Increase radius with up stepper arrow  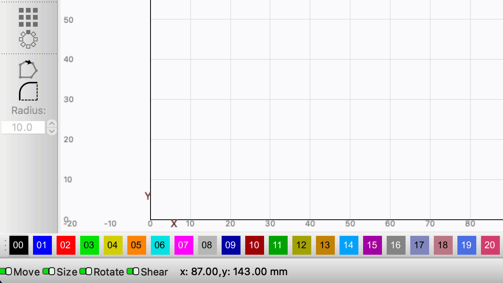point(52,123)
